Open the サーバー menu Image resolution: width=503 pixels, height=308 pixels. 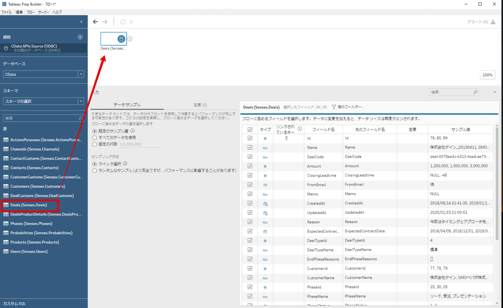pos(44,13)
